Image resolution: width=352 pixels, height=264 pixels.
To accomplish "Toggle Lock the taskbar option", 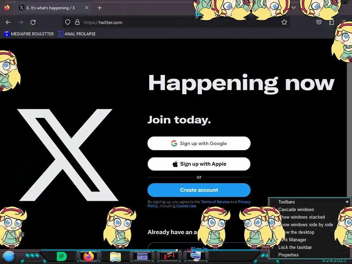I will [x=310, y=247].
